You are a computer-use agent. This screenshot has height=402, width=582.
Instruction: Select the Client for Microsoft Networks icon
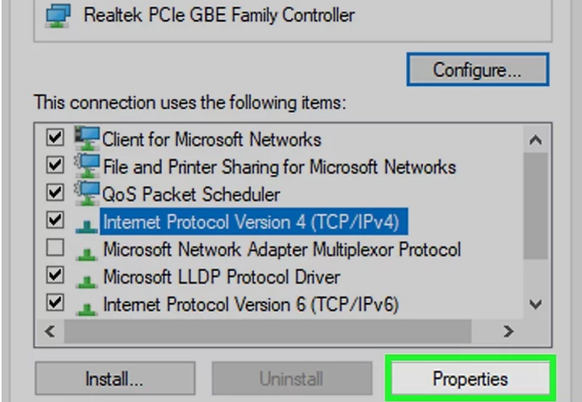(x=87, y=138)
